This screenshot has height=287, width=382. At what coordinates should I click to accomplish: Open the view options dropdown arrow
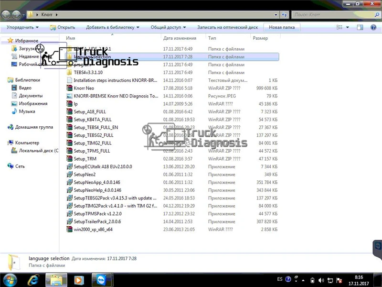point(348,27)
